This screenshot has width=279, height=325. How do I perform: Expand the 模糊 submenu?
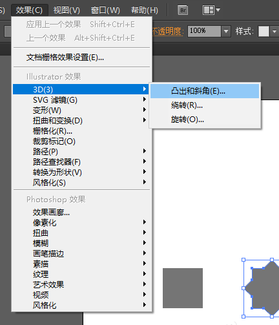tap(81, 243)
